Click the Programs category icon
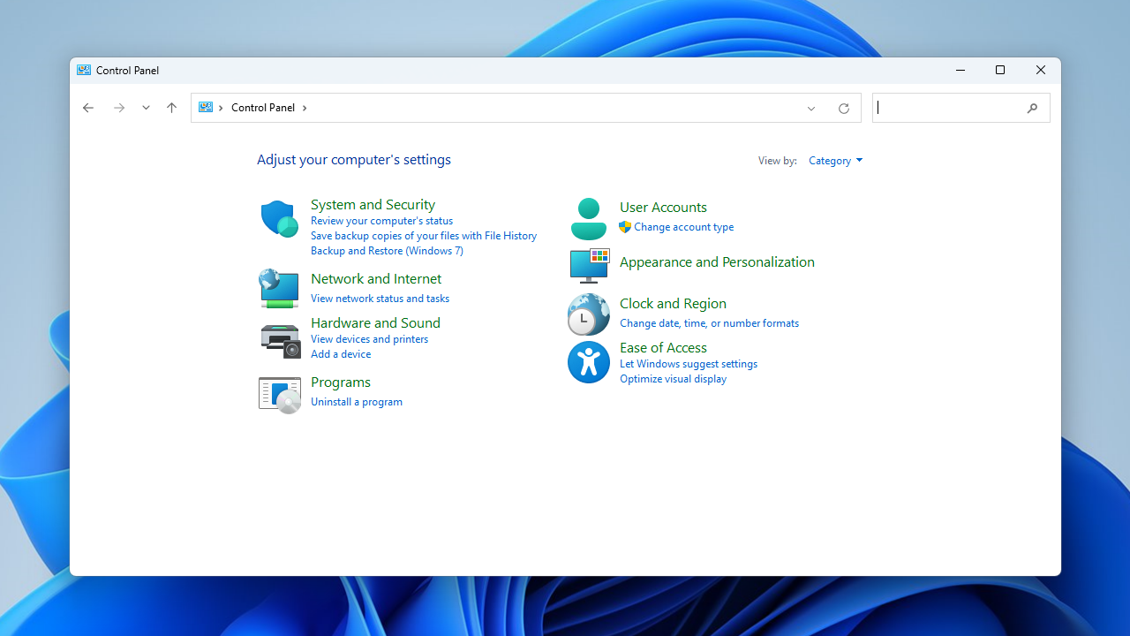 280,394
